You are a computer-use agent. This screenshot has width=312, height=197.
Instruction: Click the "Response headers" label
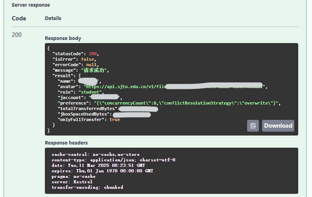(x=66, y=143)
